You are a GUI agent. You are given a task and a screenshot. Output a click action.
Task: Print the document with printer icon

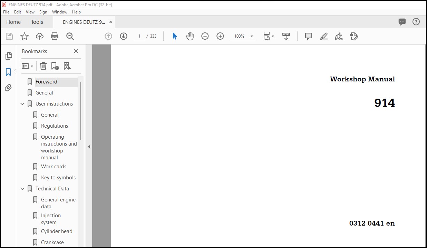55,36
